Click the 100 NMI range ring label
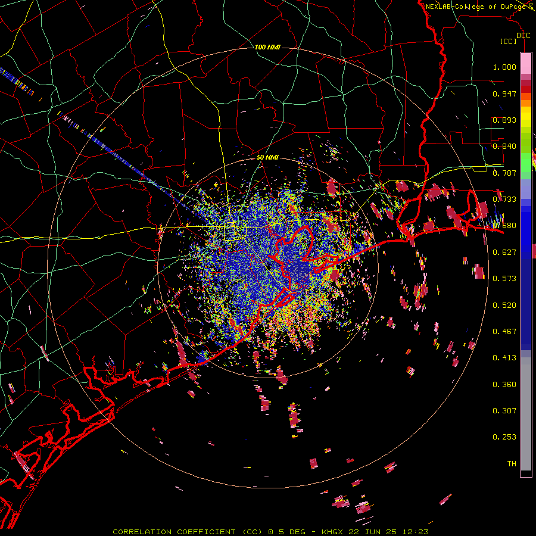The height and width of the screenshot is (536, 536). point(267,47)
